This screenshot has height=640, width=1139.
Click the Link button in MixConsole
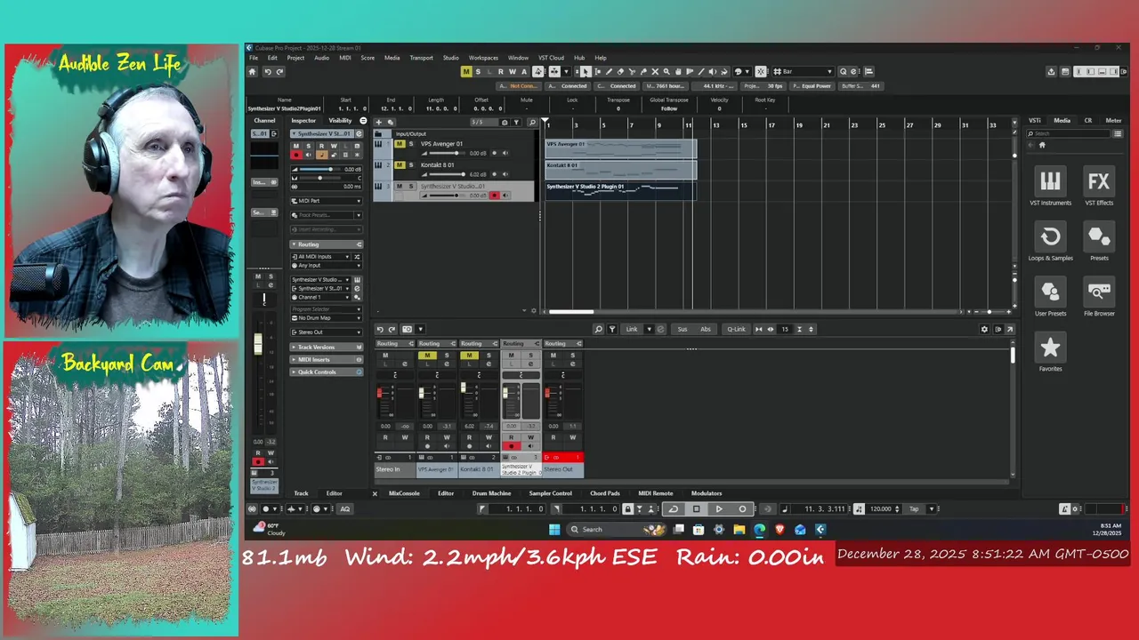(x=632, y=329)
